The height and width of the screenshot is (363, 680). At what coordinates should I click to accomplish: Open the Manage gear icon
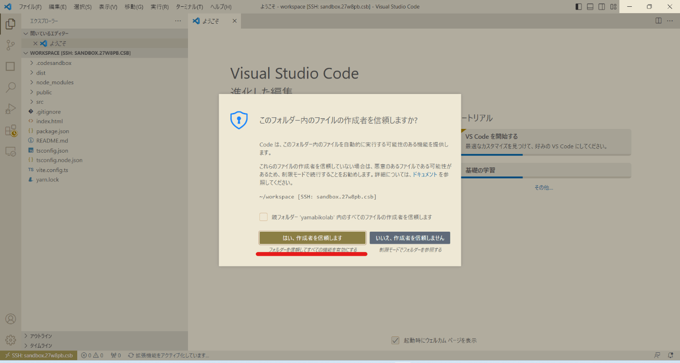pos(10,340)
